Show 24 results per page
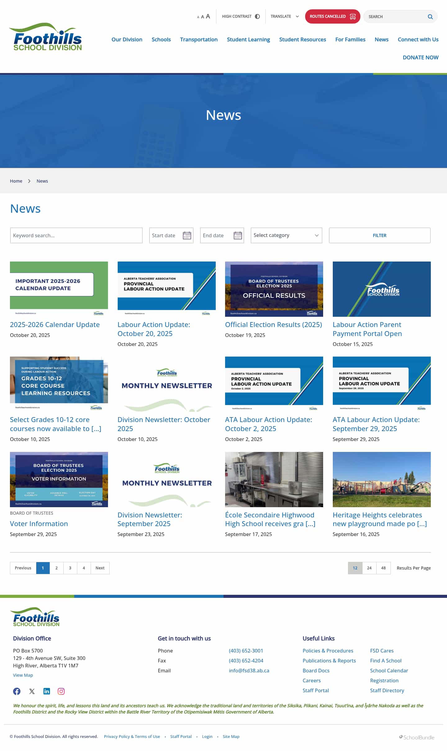 [369, 568]
